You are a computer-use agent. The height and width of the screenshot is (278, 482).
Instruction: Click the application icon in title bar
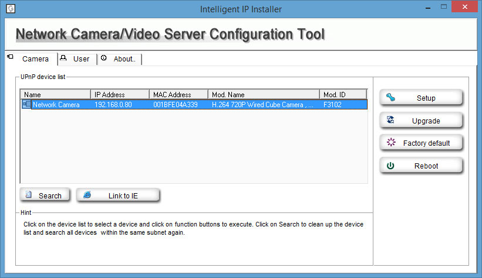point(11,8)
